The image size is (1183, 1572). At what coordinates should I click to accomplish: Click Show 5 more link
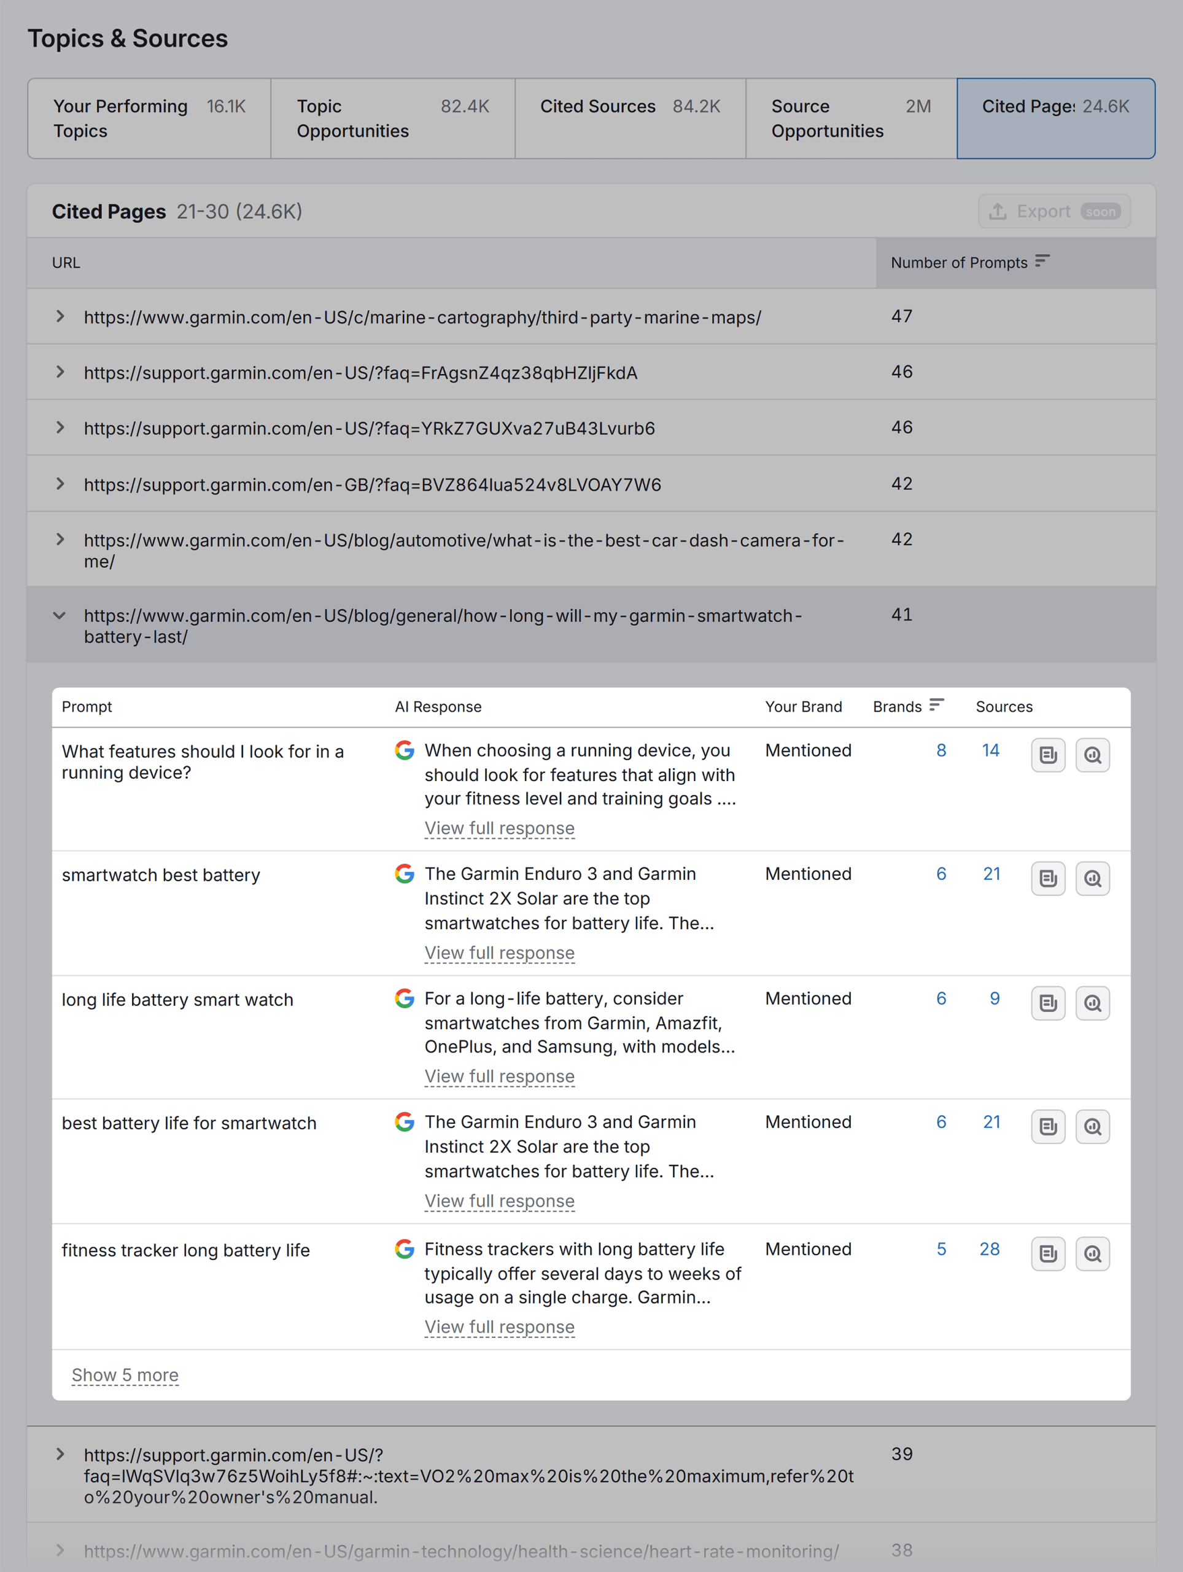click(x=125, y=1375)
